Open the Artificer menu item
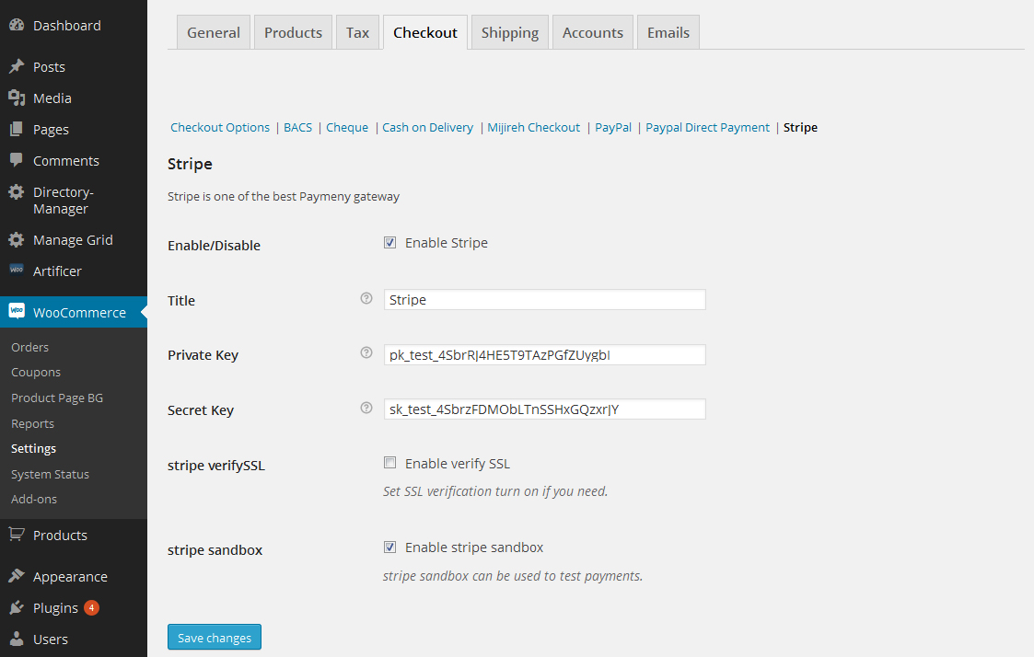 73,271
